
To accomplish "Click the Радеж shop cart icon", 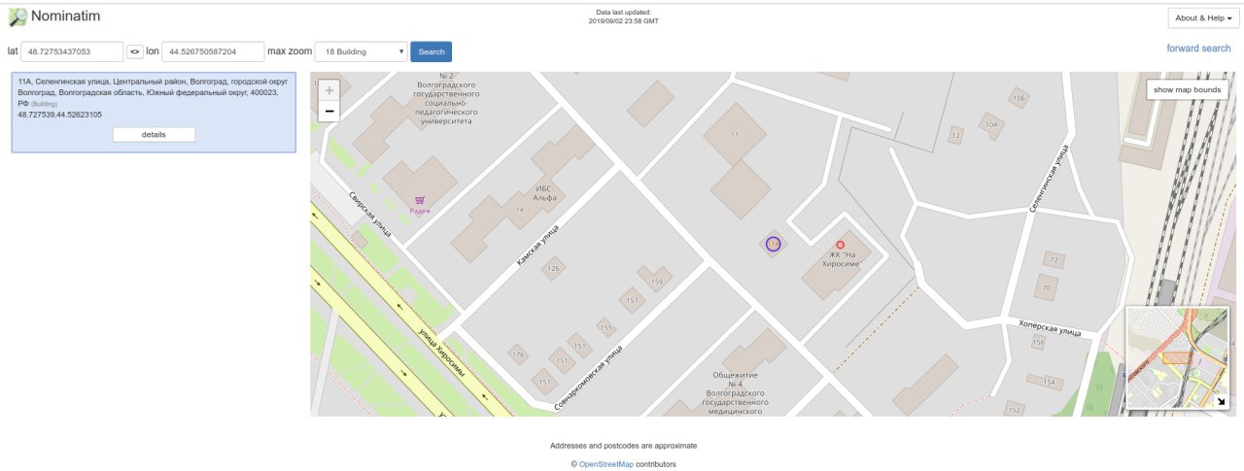I will coord(420,200).
